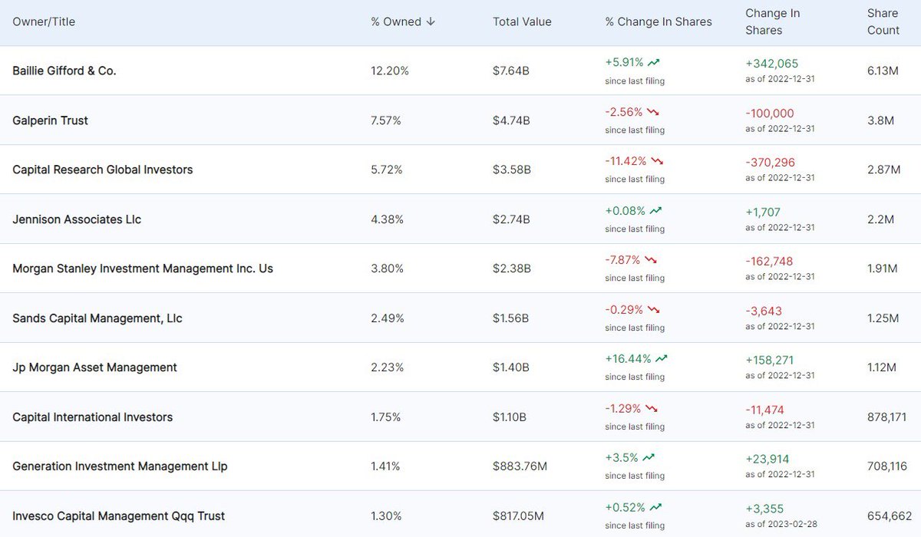The height and width of the screenshot is (537, 921).
Task: Click the $4.74B total value cell
Action: tap(511, 120)
